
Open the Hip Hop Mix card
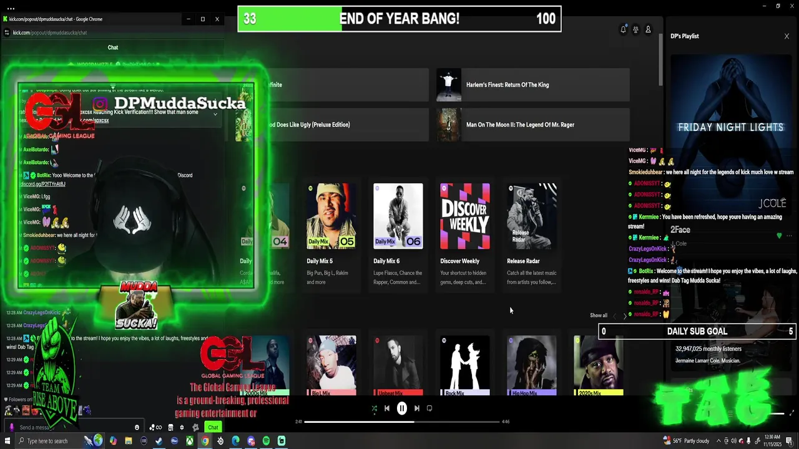pyautogui.click(x=532, y=365)
